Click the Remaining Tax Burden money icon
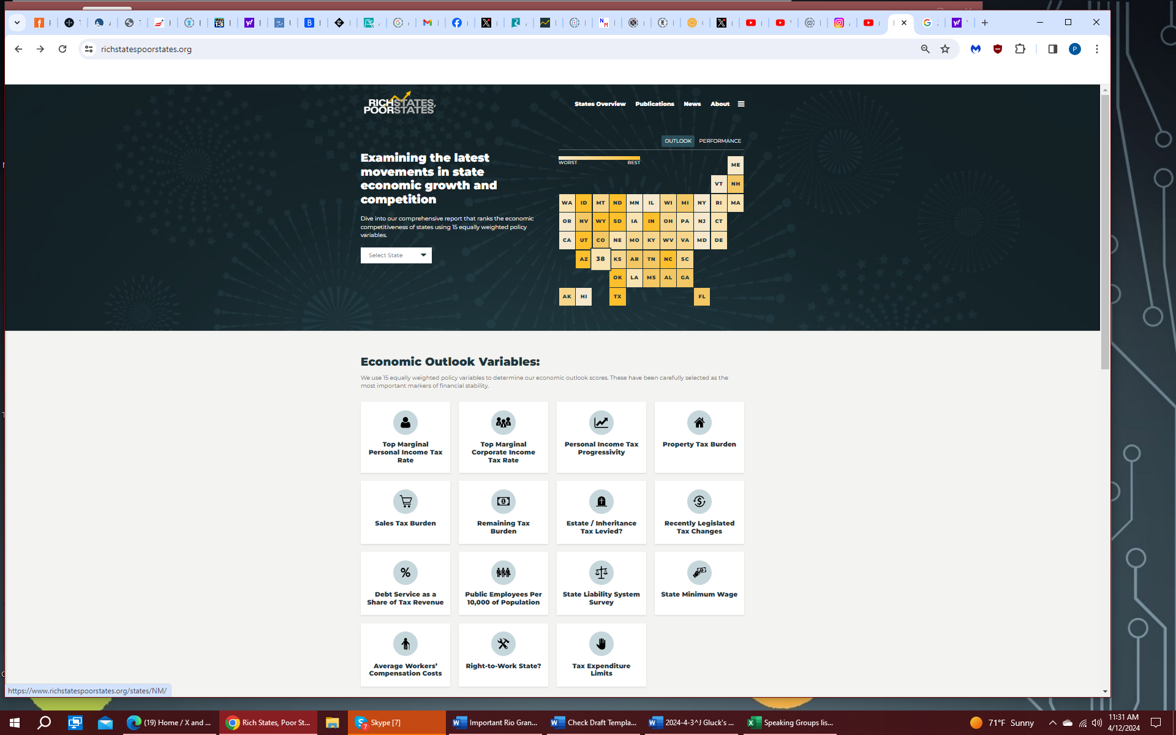1176x735 pixels. point(503,502)
